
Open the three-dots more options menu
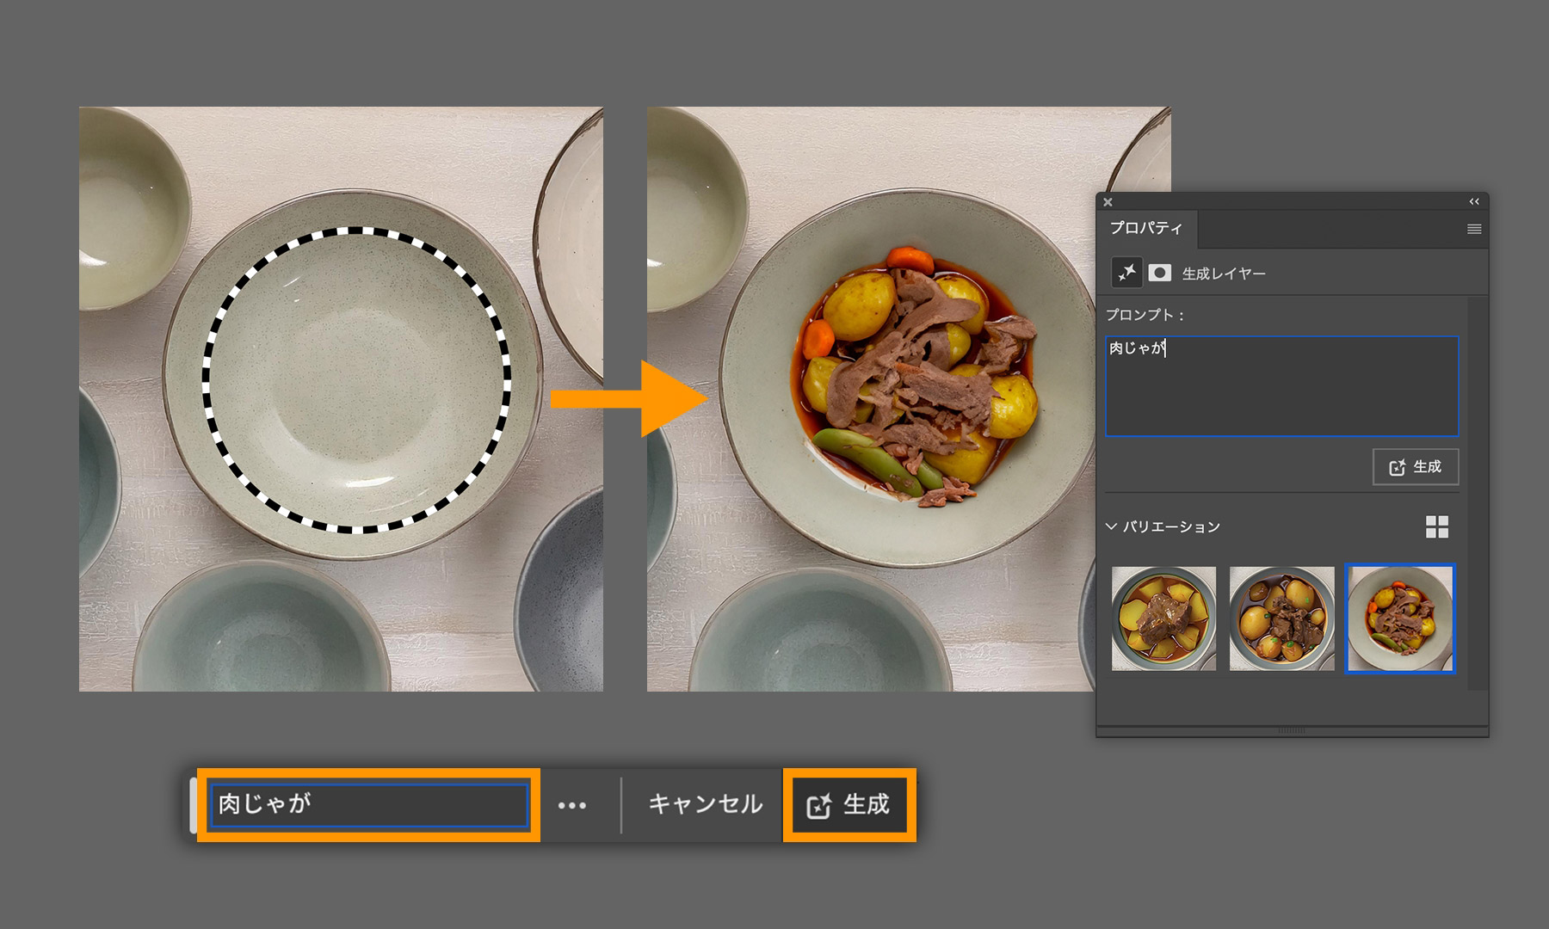(x=572, y=805)
